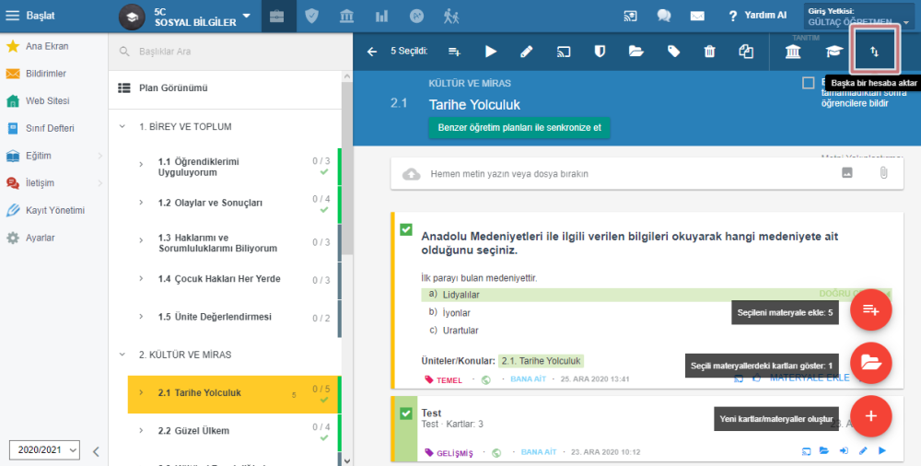The width and height of the screenshot is (921, 466).
Task: Click the add-to-list icon in selection toolbar
Action: (x=454, y=52)
